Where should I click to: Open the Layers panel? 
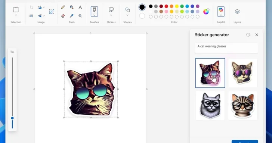coord(237,12)
